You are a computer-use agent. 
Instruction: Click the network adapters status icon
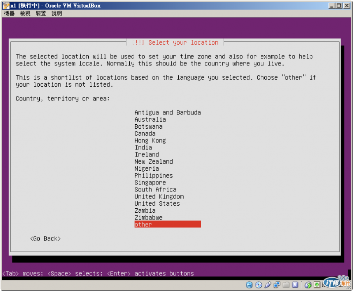(x=277, y=285)
